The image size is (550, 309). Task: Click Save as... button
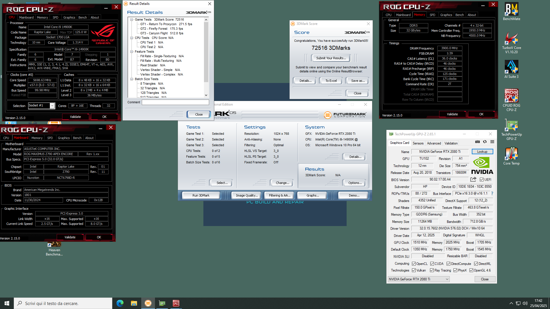tap(358, 81)
